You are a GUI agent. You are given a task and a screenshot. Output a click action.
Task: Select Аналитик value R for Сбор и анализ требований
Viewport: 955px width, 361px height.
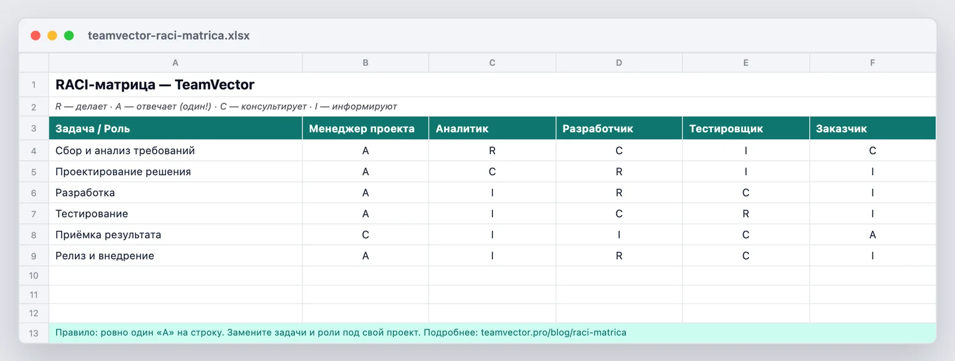[492, 151]
